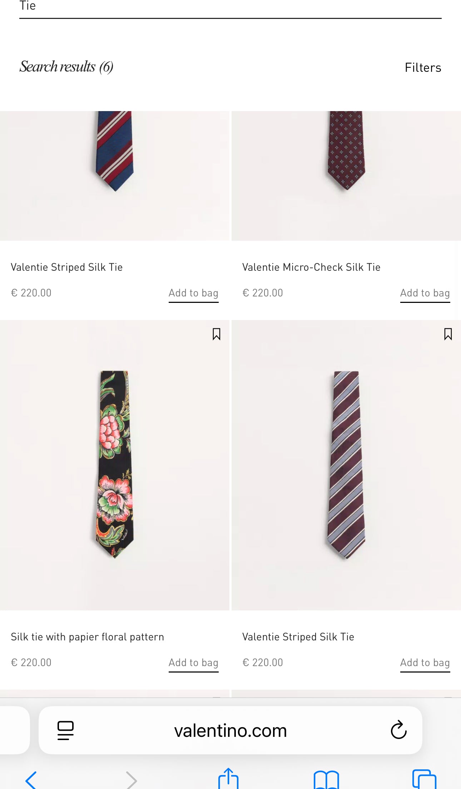
Task: Save the maroon striped tie to wishlist
Action: [x=448, y=334]
